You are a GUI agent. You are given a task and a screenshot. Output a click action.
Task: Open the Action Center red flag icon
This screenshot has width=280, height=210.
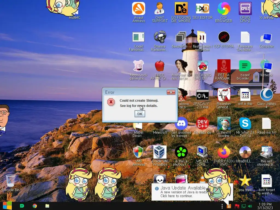point(237,206)
